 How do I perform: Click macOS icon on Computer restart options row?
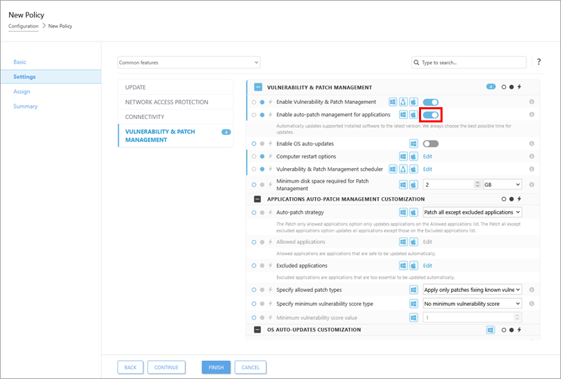pos(413,156)
